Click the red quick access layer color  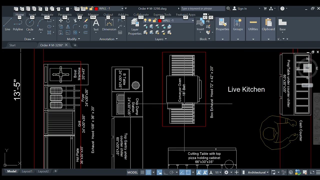(96, 9)
